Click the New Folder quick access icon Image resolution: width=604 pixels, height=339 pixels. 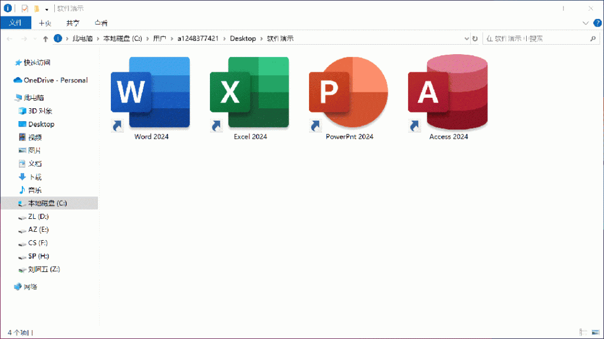pos(37,8)
